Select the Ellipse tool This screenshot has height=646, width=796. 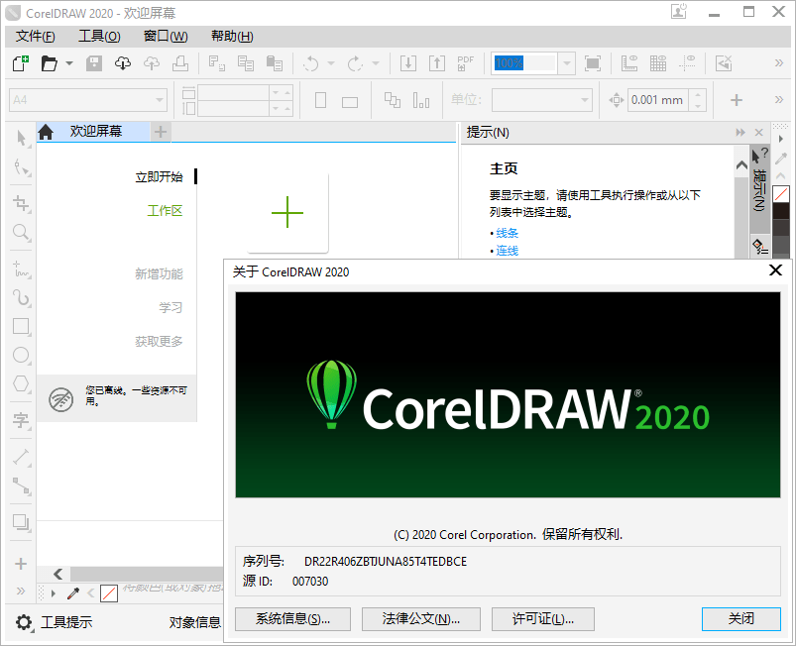click(x=22, y=356)
